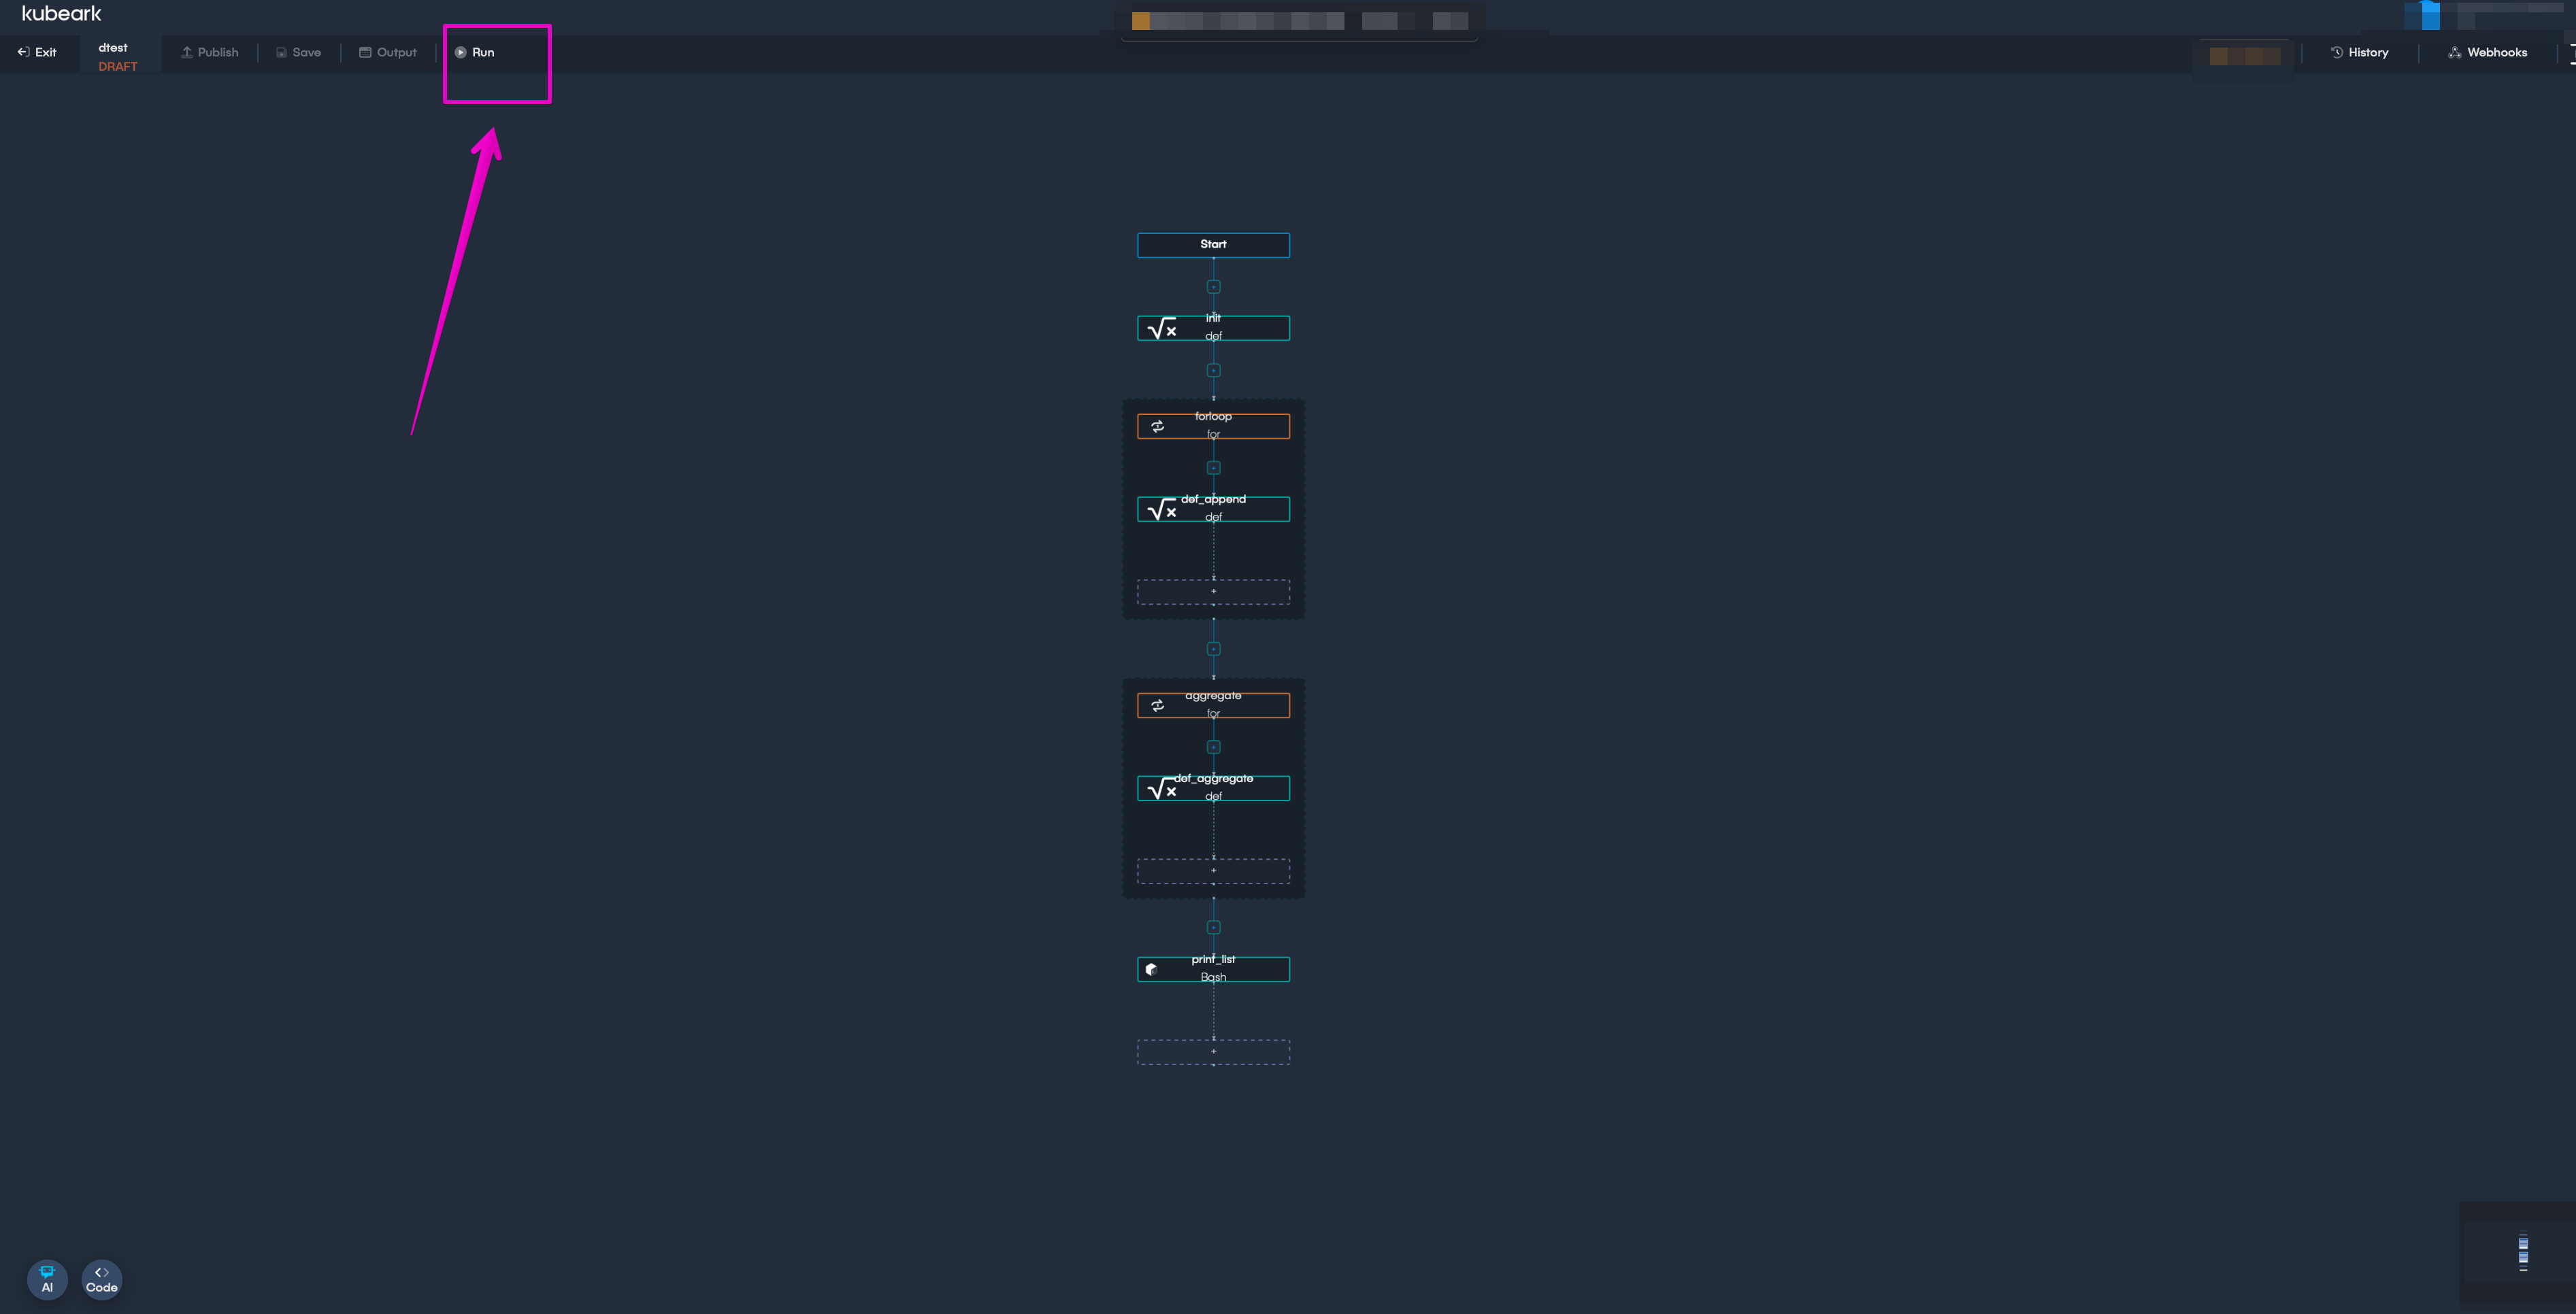Click the loop icon on the aggregate node
The image size is (2576, 1314).
[1158, 705]
